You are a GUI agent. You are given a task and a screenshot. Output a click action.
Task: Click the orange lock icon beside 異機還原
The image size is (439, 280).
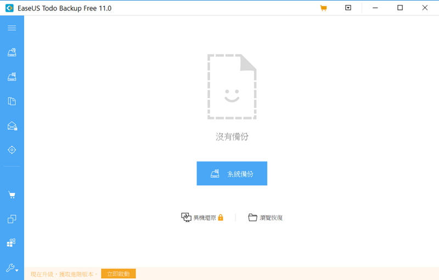[x=221, y=218]
